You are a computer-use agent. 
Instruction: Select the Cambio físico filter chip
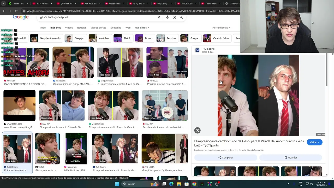pyautogui.click(x=217, y=38)
